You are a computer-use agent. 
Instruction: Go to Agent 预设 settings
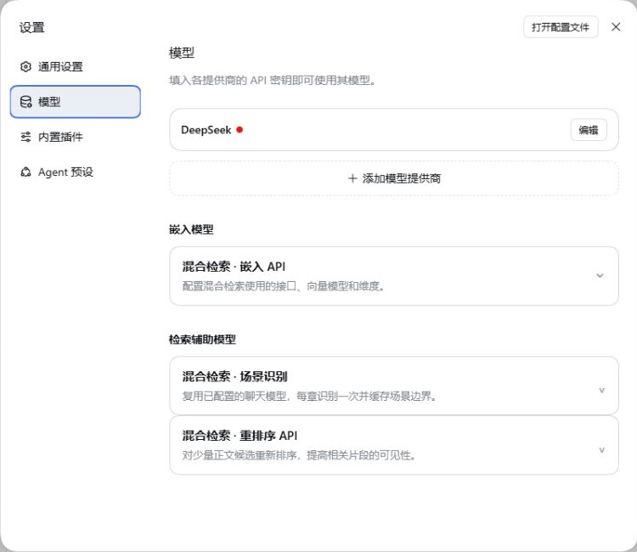[75, 172]
